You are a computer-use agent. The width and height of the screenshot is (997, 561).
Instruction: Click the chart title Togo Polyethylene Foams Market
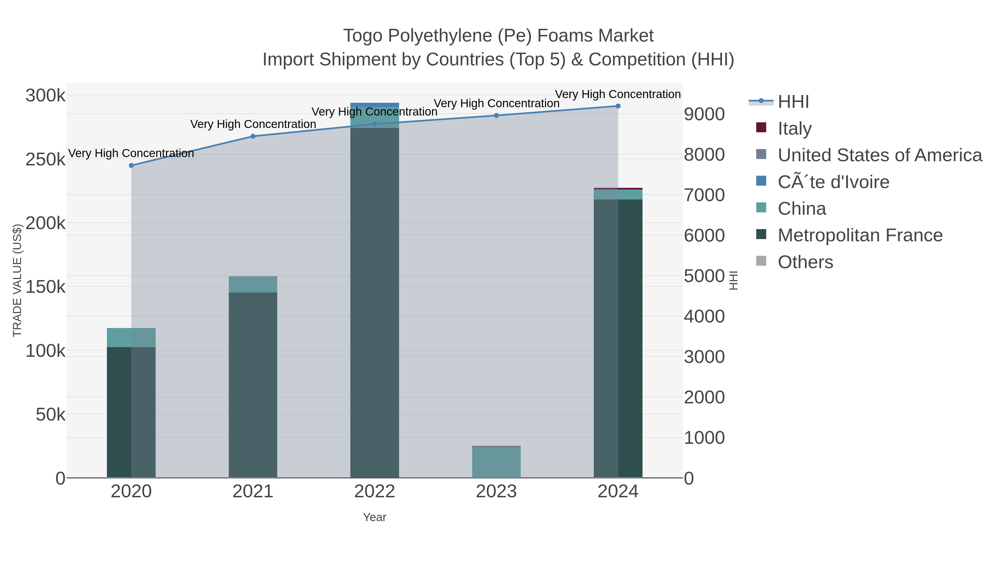point(498,36)
